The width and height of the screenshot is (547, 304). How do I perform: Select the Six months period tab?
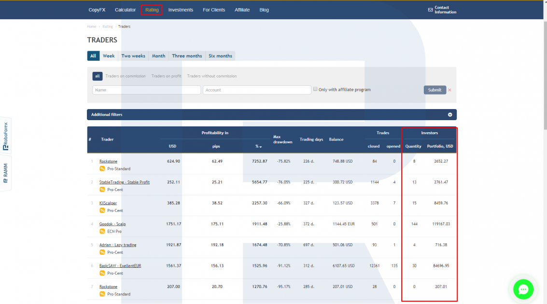[x=220, y=56]
